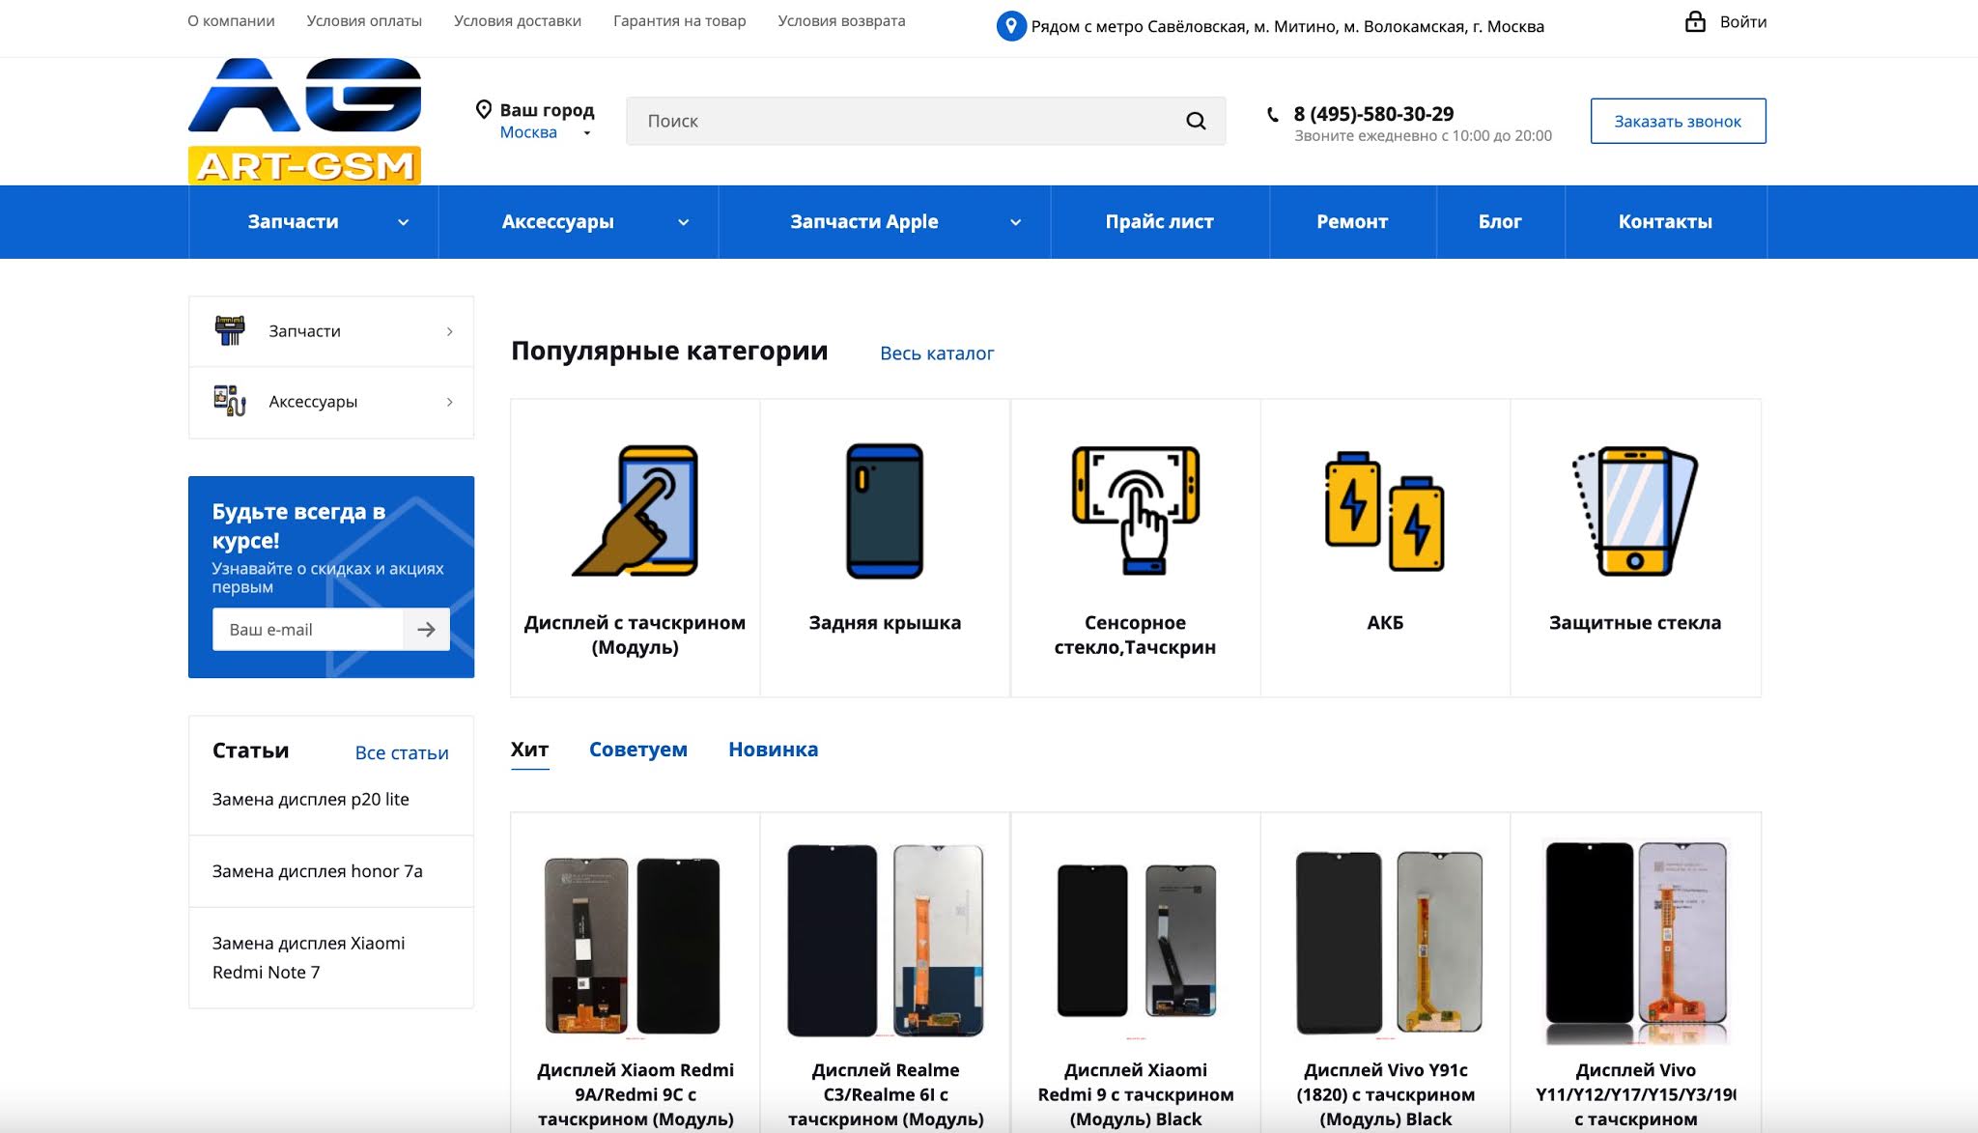Open article Замена дисплея p20 lite
This screenshot has width=1978, height=1133.
click(311, 800)
